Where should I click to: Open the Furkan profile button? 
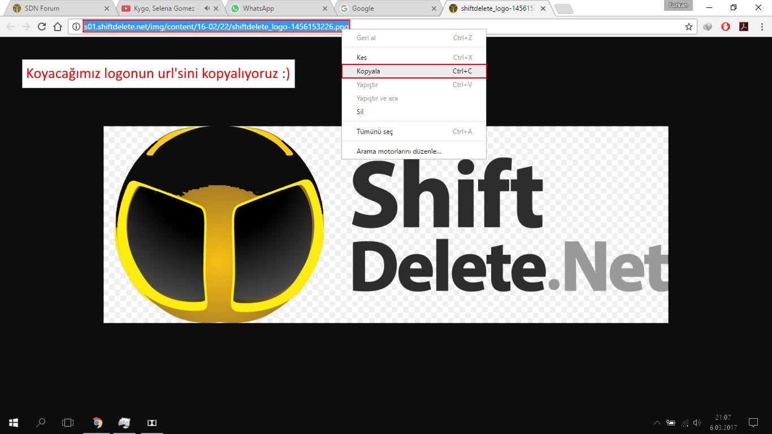click(x=678, y=6)
